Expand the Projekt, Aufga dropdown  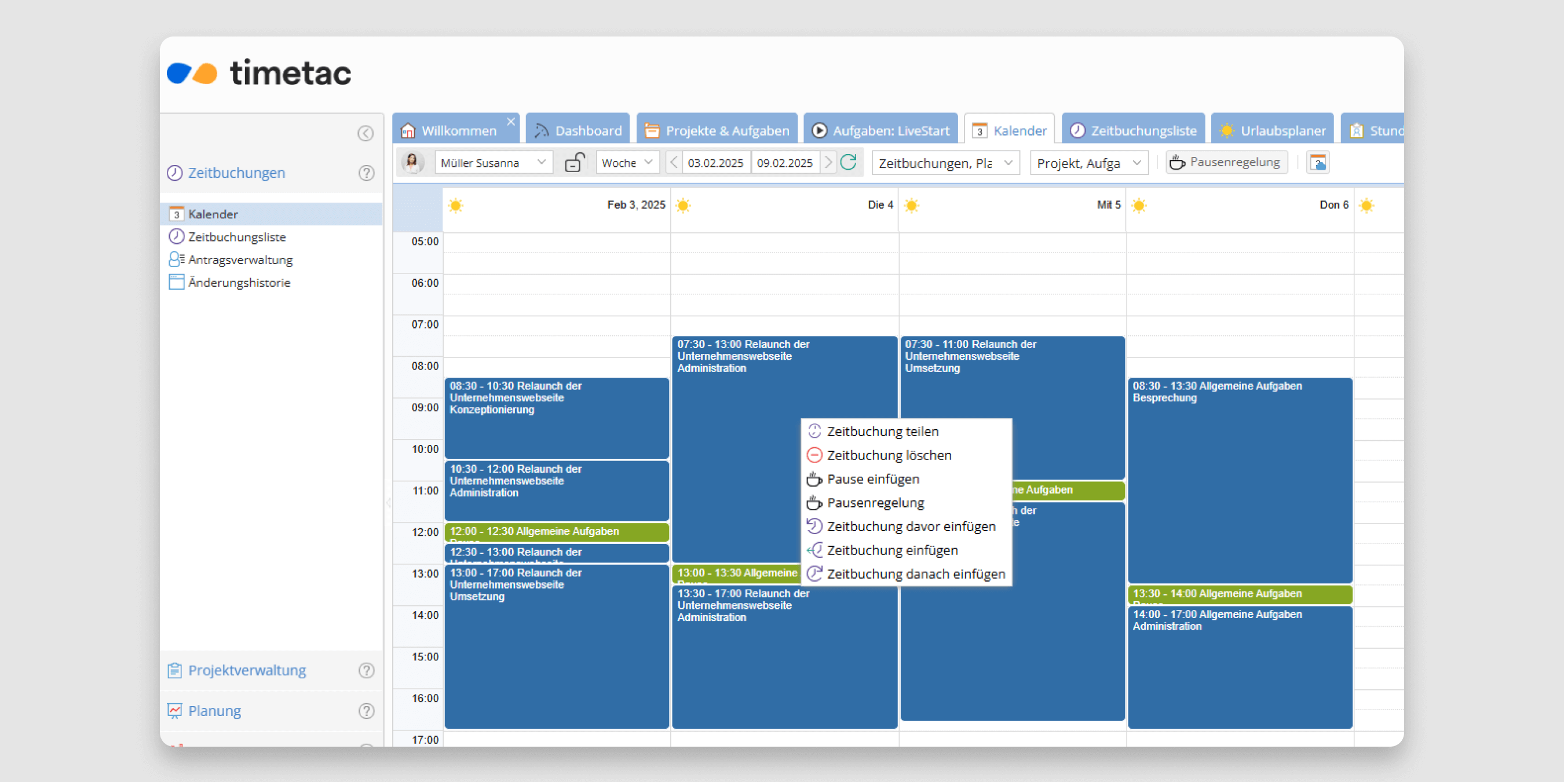coord(1088,163)
